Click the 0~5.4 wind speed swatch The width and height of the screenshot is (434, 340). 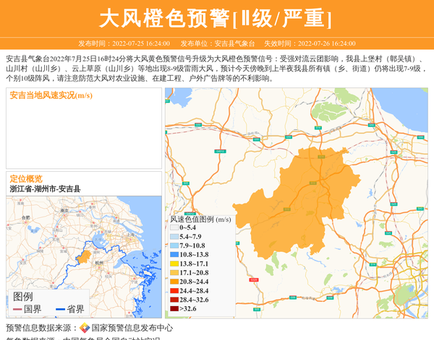point(174,227)
